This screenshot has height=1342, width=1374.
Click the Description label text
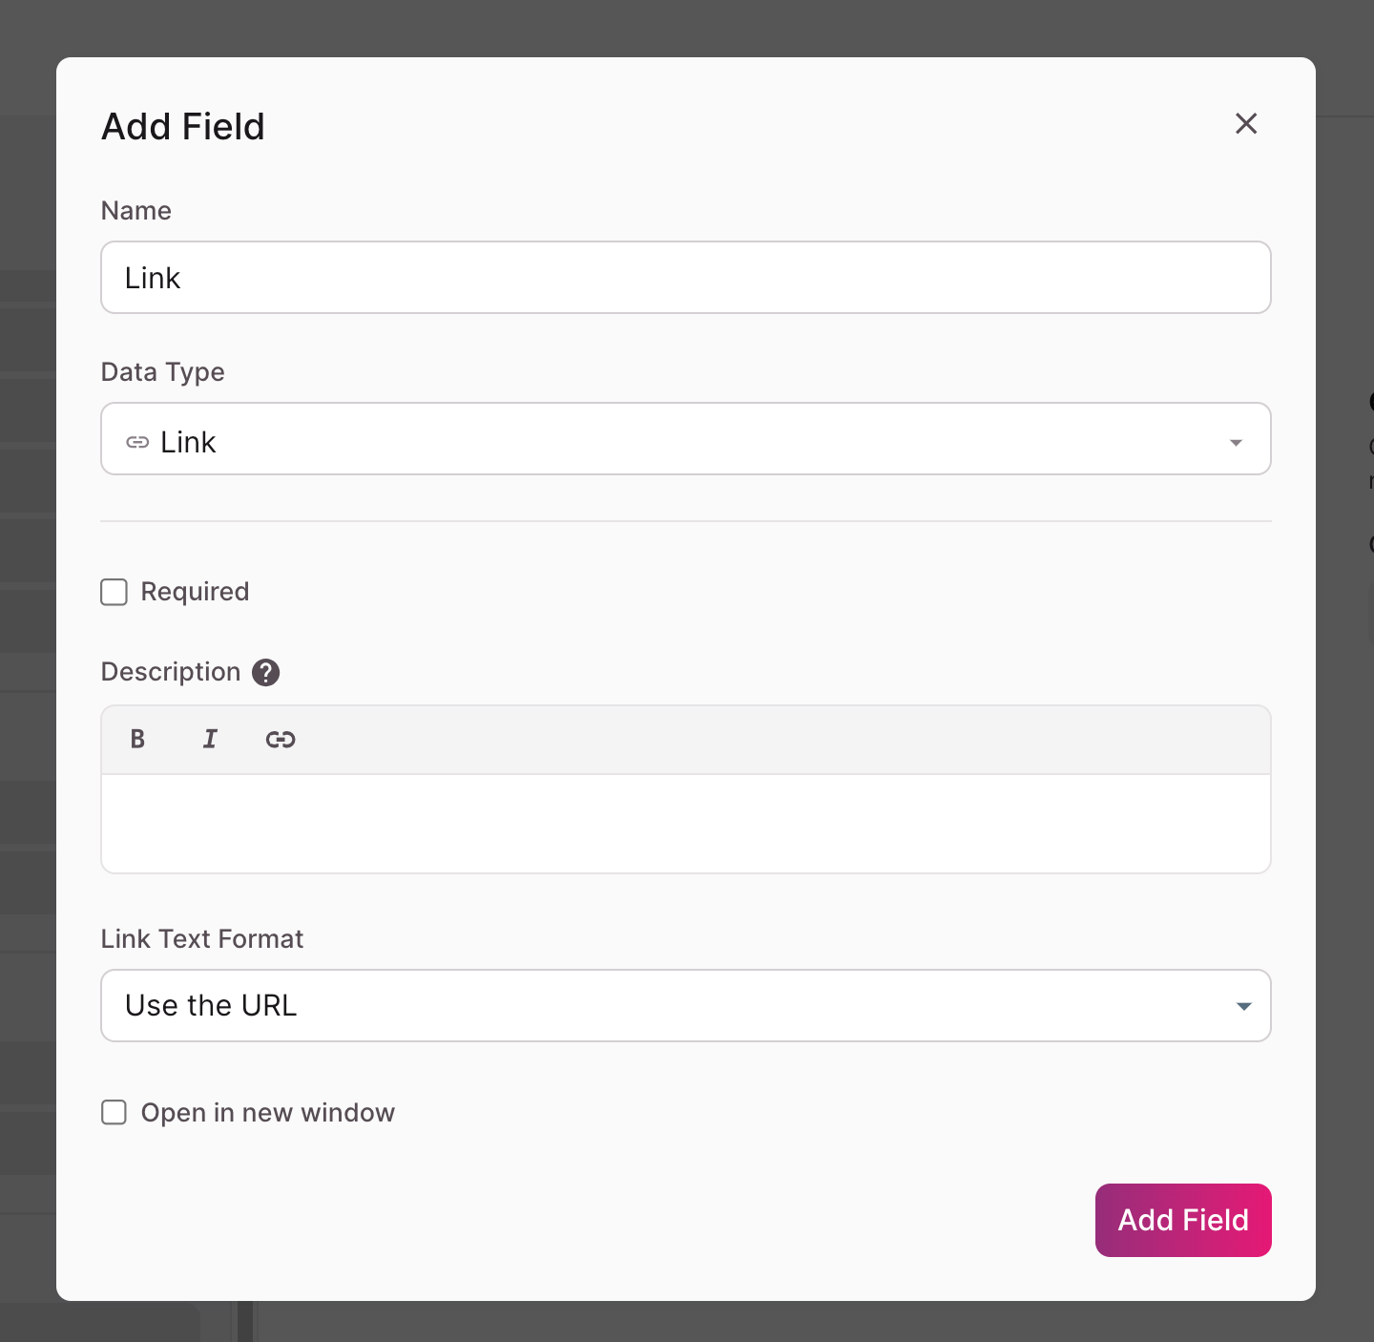tap(171, 672)
